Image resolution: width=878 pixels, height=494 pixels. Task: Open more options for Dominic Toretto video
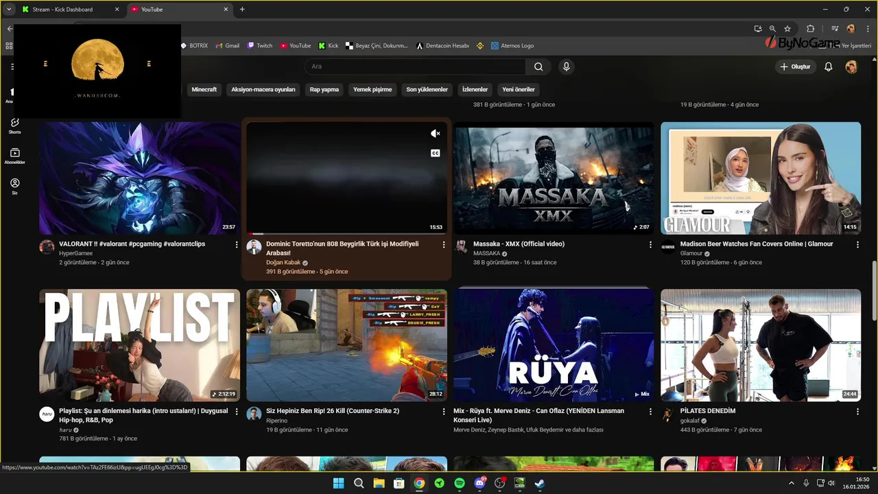point(444,244)
